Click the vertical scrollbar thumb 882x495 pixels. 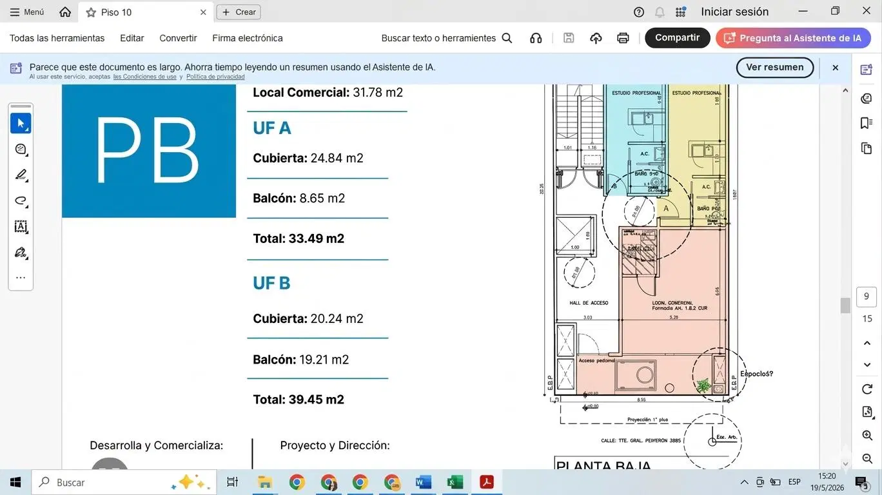point(845,305)
